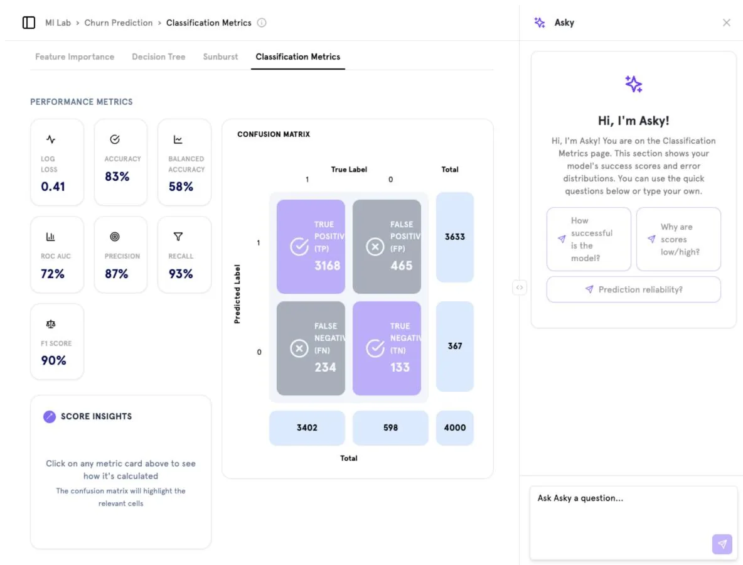Open Churn Prediction breadcrumb link
The width and height of the screenshot is (743, 565).
pos(119,23)
